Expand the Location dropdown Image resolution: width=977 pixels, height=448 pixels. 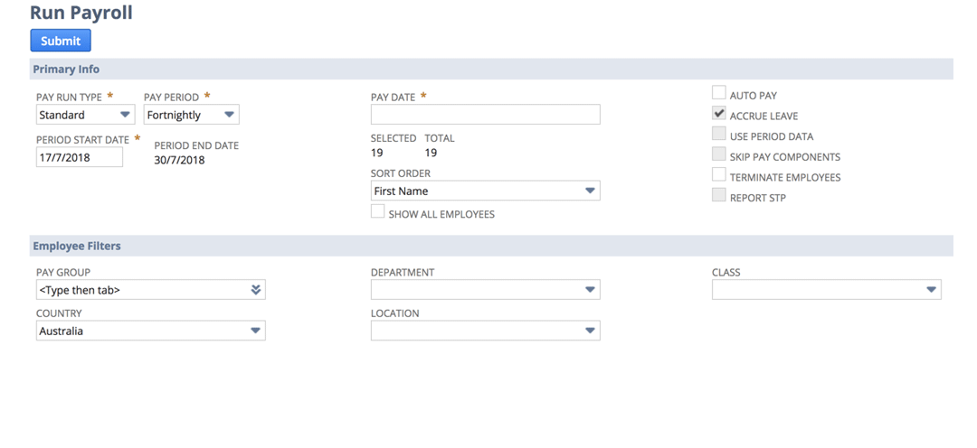point(485,331)
